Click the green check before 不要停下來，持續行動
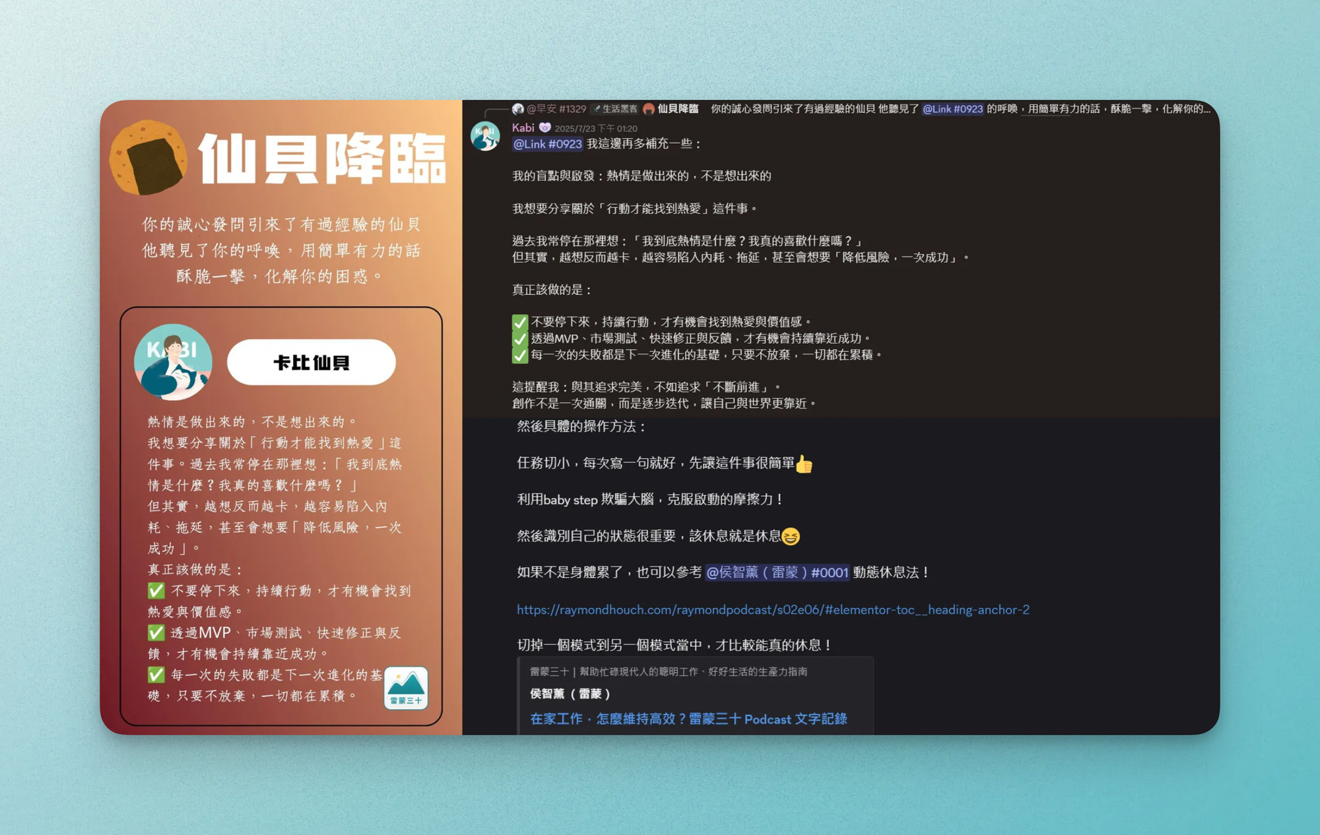1320x835 pixels. [x=520, y=322]
